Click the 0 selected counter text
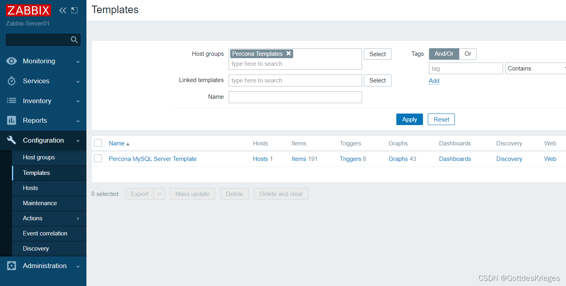Viewport: 566px width, 286px height. pyautogui.click(x=105, y=194)
